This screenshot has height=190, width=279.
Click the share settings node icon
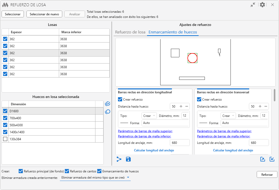click(119, 159)
